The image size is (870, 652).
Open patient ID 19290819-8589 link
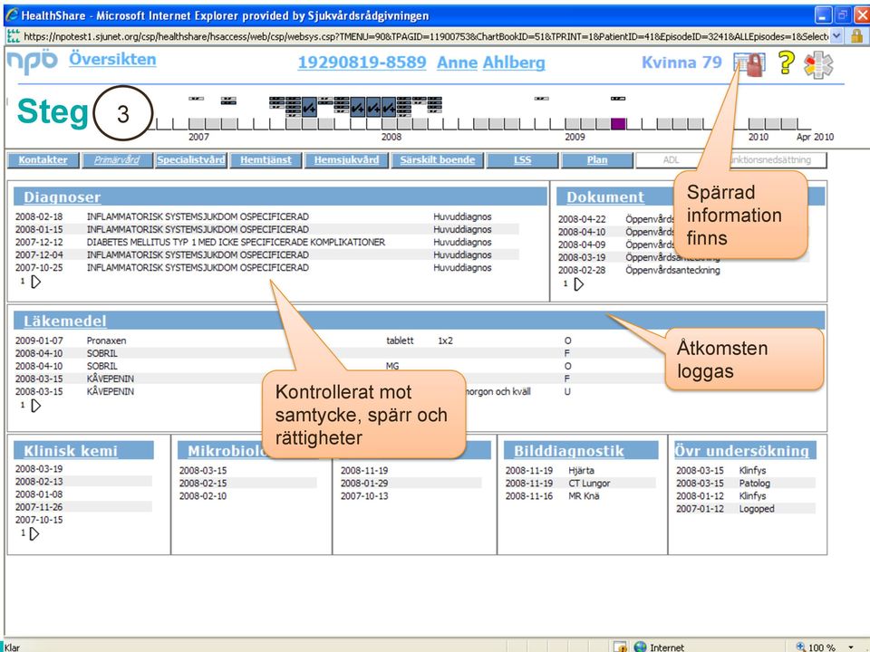(x=362, y=62)
